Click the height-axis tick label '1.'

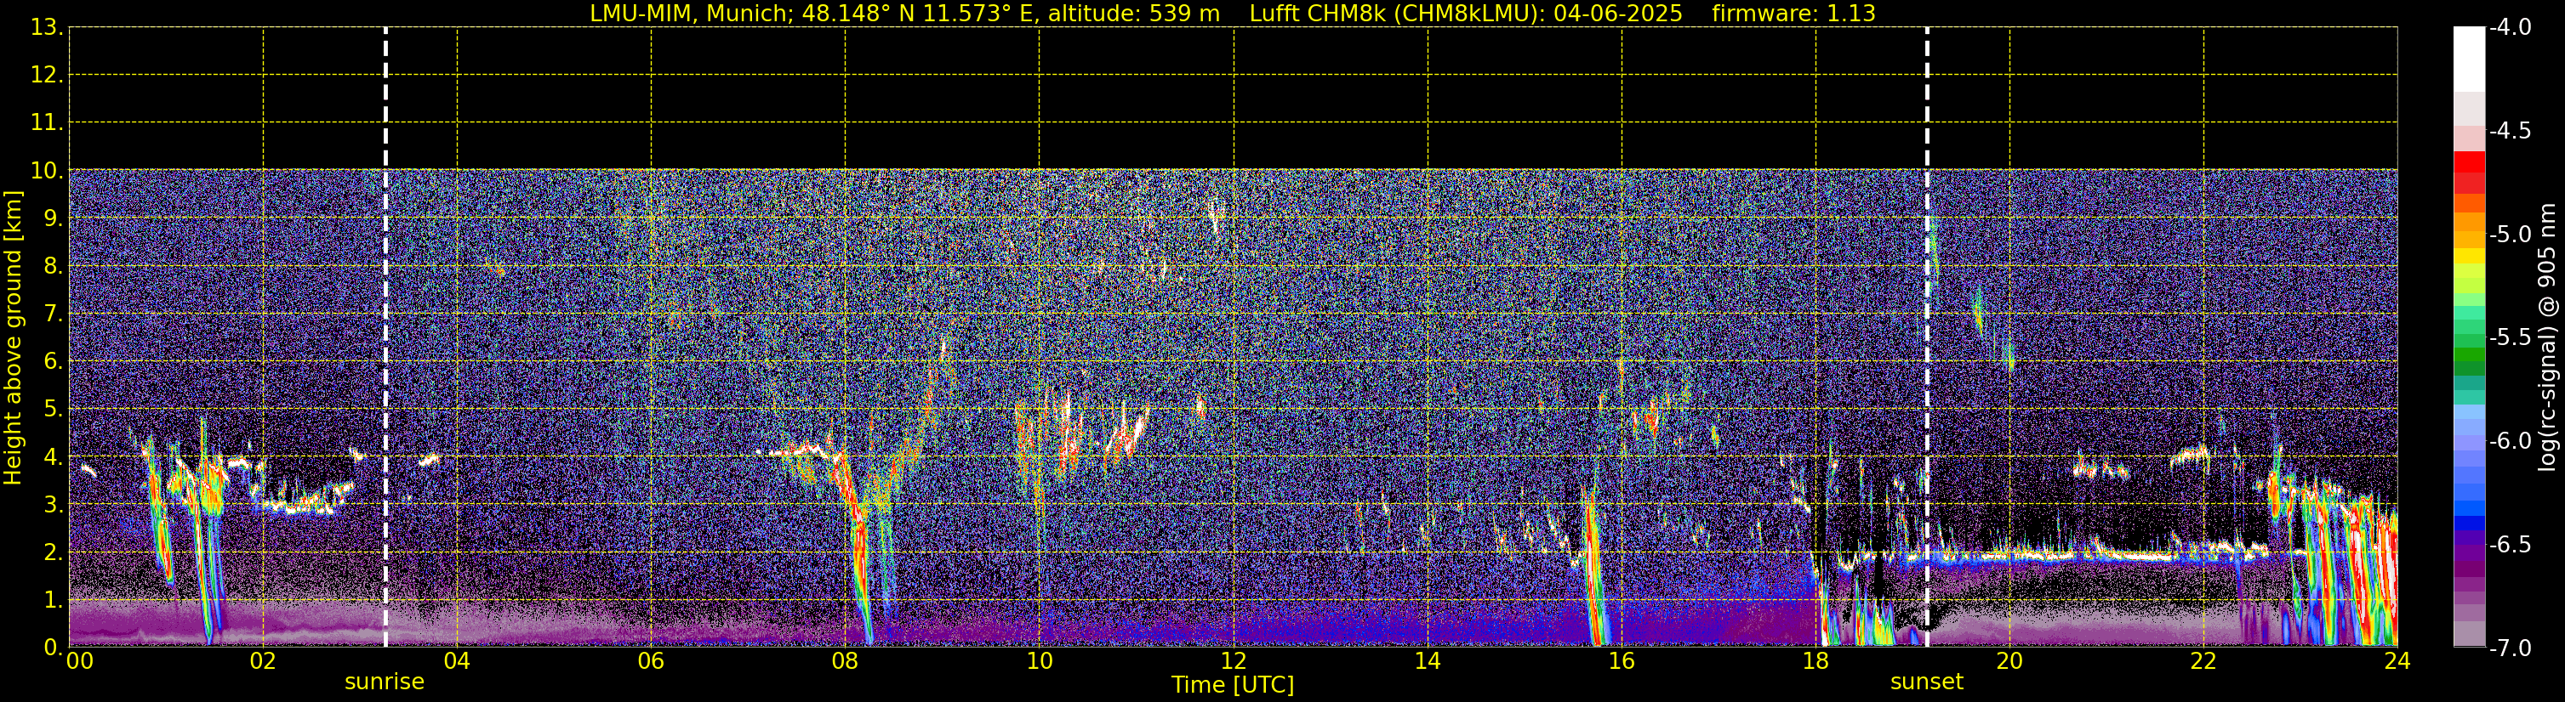click(53, 599)
